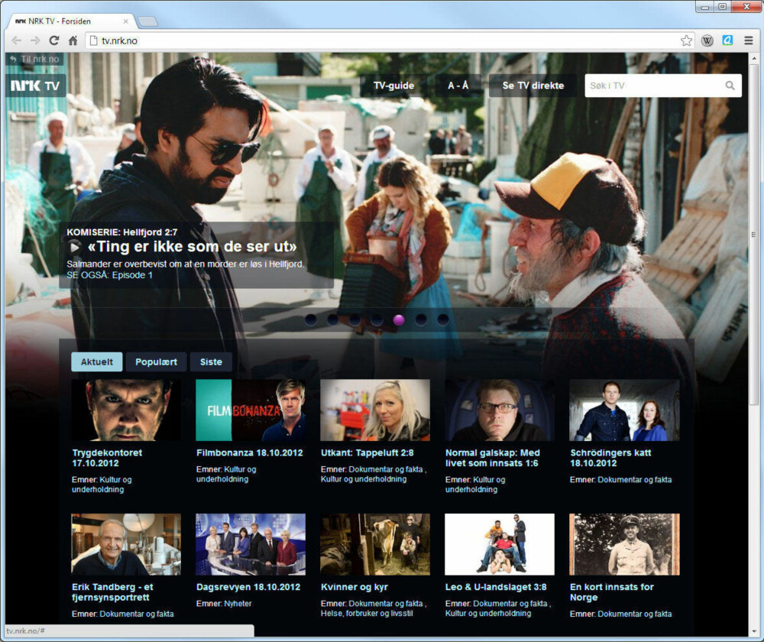Viewport: 764px width, 642px height.
Task: Click the page scrollbar down arrow
Action: pyautogui.click(x=754, y=631)
